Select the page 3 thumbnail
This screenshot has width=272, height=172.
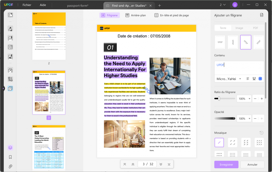click(49, 92)
